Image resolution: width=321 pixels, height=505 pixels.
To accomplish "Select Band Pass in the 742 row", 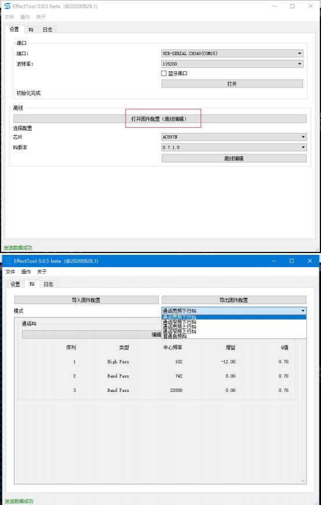I will pos(118,376).
